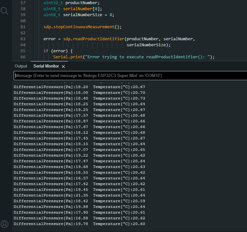Image resolution: width=247 pixels, height=232 pixels.
Task: Close the Serial Monitor tab
Action: [x=63, y=67]
